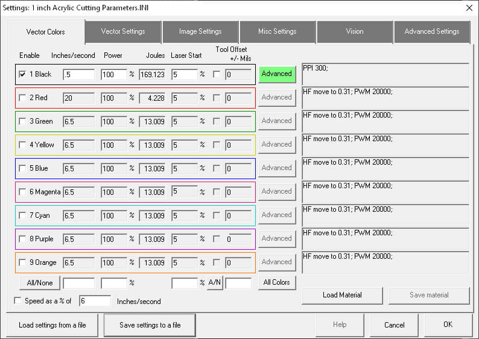
Task: Open the Image Settings tab
Action: pos(200,32)
